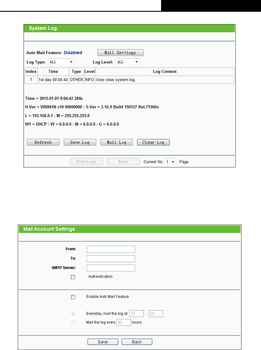Click the Clear Log button

[x=153, y=142]
